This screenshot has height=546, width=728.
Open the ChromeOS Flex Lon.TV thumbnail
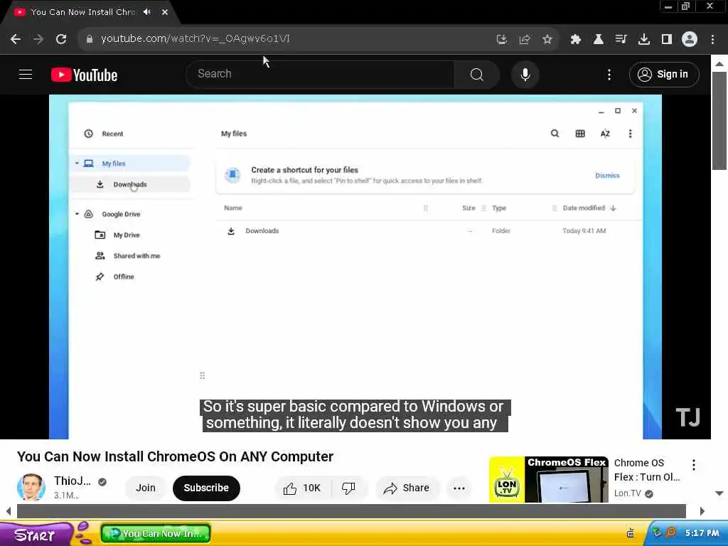coord(548,480)
